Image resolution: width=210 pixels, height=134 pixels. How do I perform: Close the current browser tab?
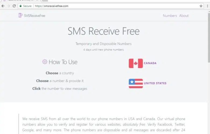(37, 0)
